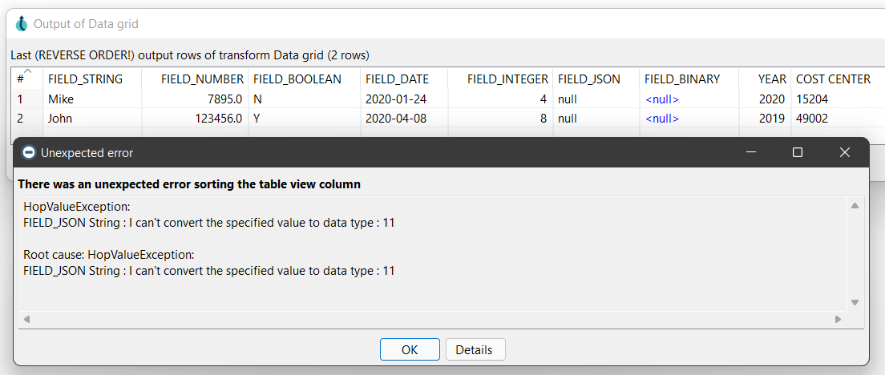885x375 pixels.
Task: Select the FIELD_BOOLEAN cell showing N
Action: [x=305, y=99]
